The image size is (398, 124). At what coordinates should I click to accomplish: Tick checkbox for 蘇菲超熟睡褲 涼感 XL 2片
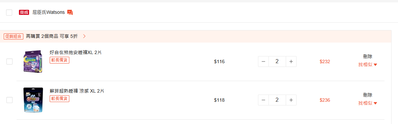tap(9, 100)
